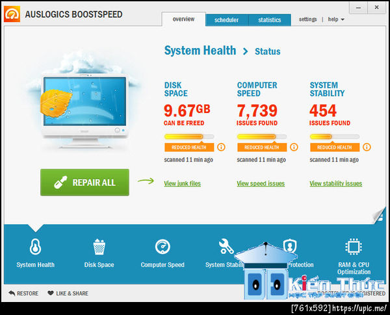This screenshot has height=315, width=390.
Task: Expand the help dropdown menu
Action: pos(336,19)
